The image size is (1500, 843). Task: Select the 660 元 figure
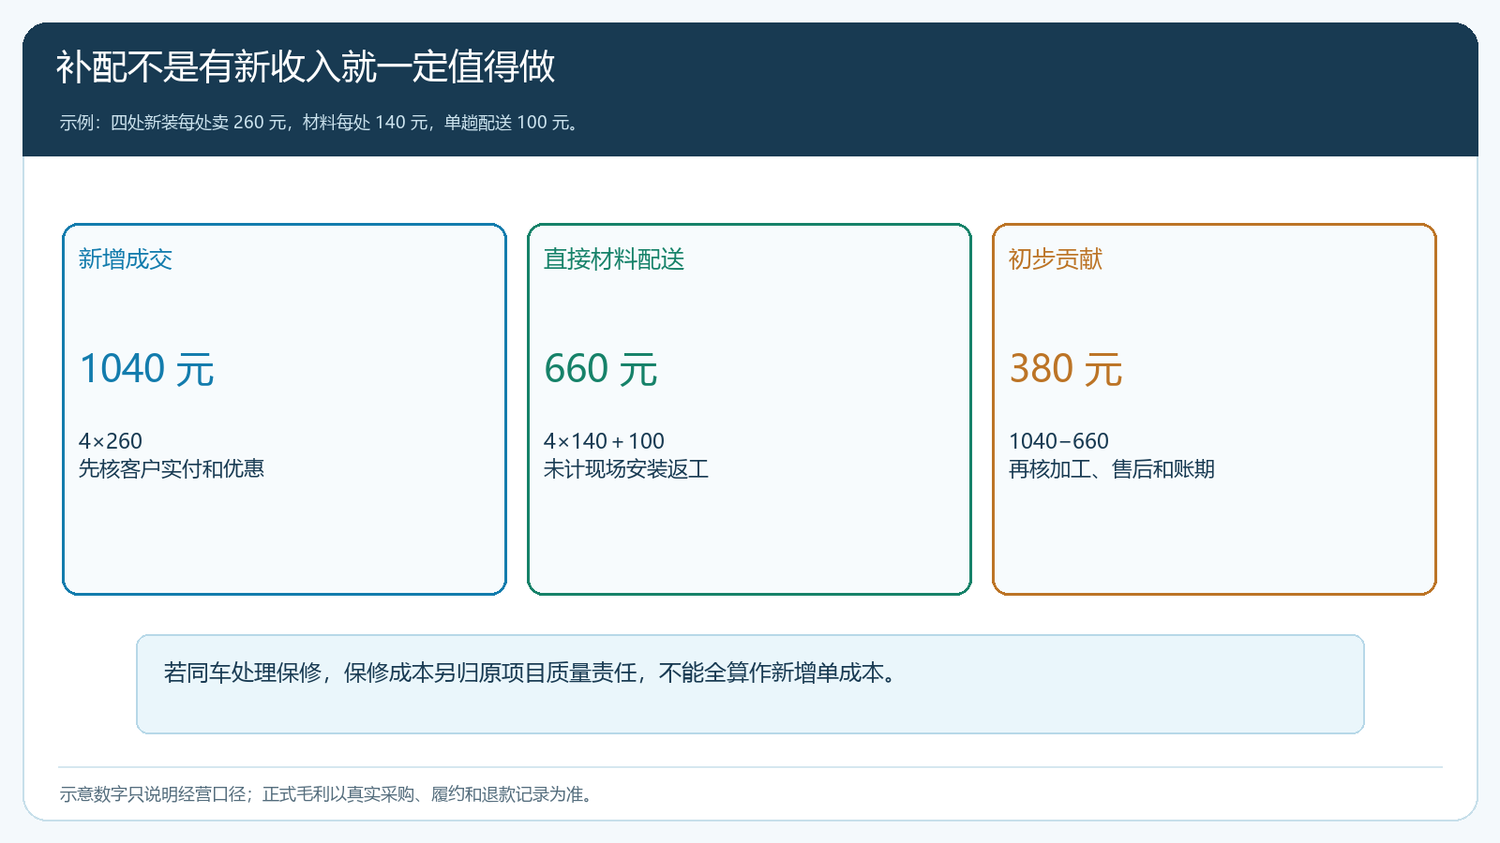601,369
